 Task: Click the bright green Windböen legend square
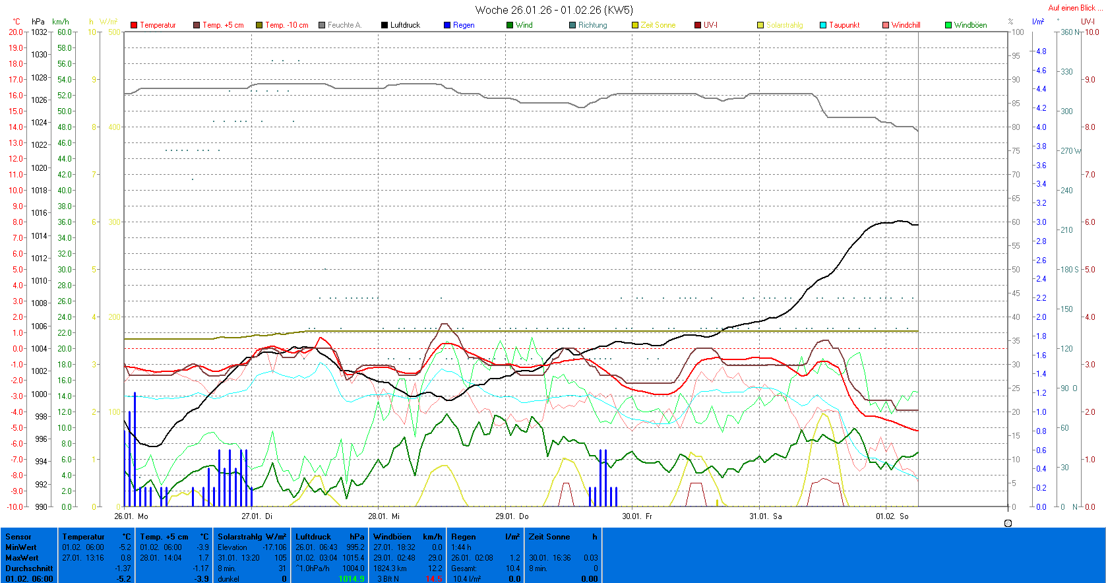948,25
